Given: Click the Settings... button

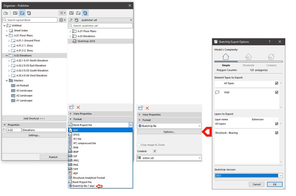Looking at the screenshot, I should click(x=34, y=135).
